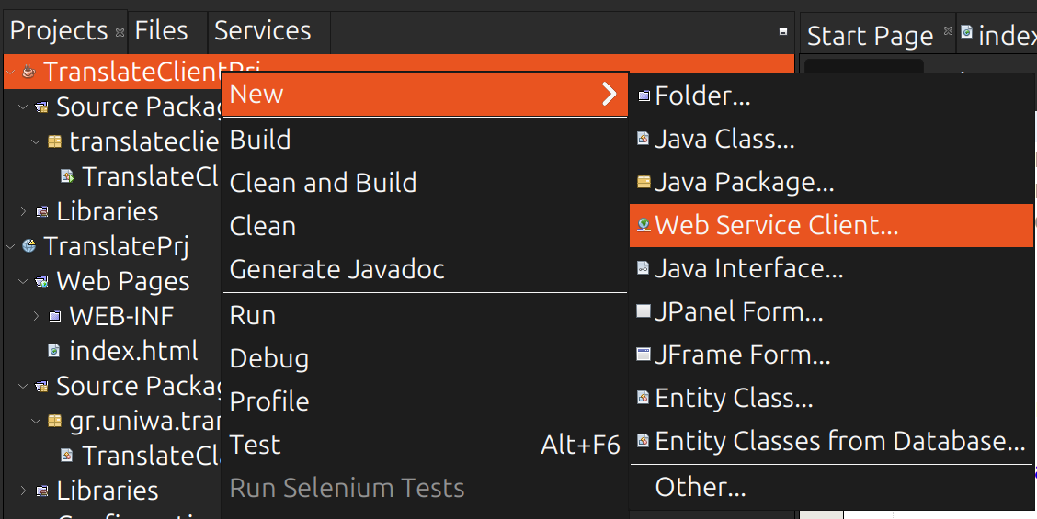1037x519 pixels.
Task: Click the JPanel Form item icon
Action: click(x=644, y=311)
